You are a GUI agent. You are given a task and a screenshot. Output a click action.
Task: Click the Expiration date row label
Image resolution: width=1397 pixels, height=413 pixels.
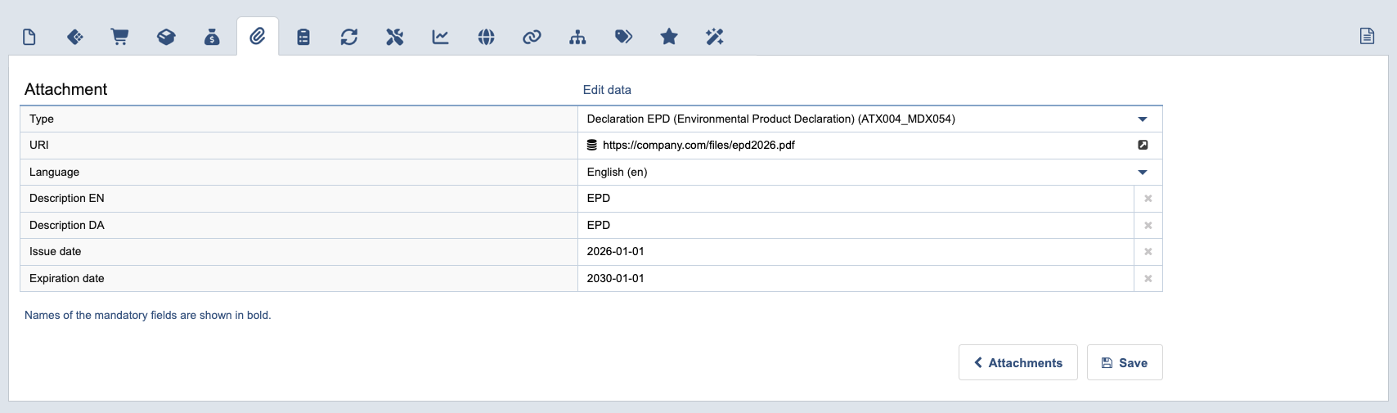tap(67, 279)
